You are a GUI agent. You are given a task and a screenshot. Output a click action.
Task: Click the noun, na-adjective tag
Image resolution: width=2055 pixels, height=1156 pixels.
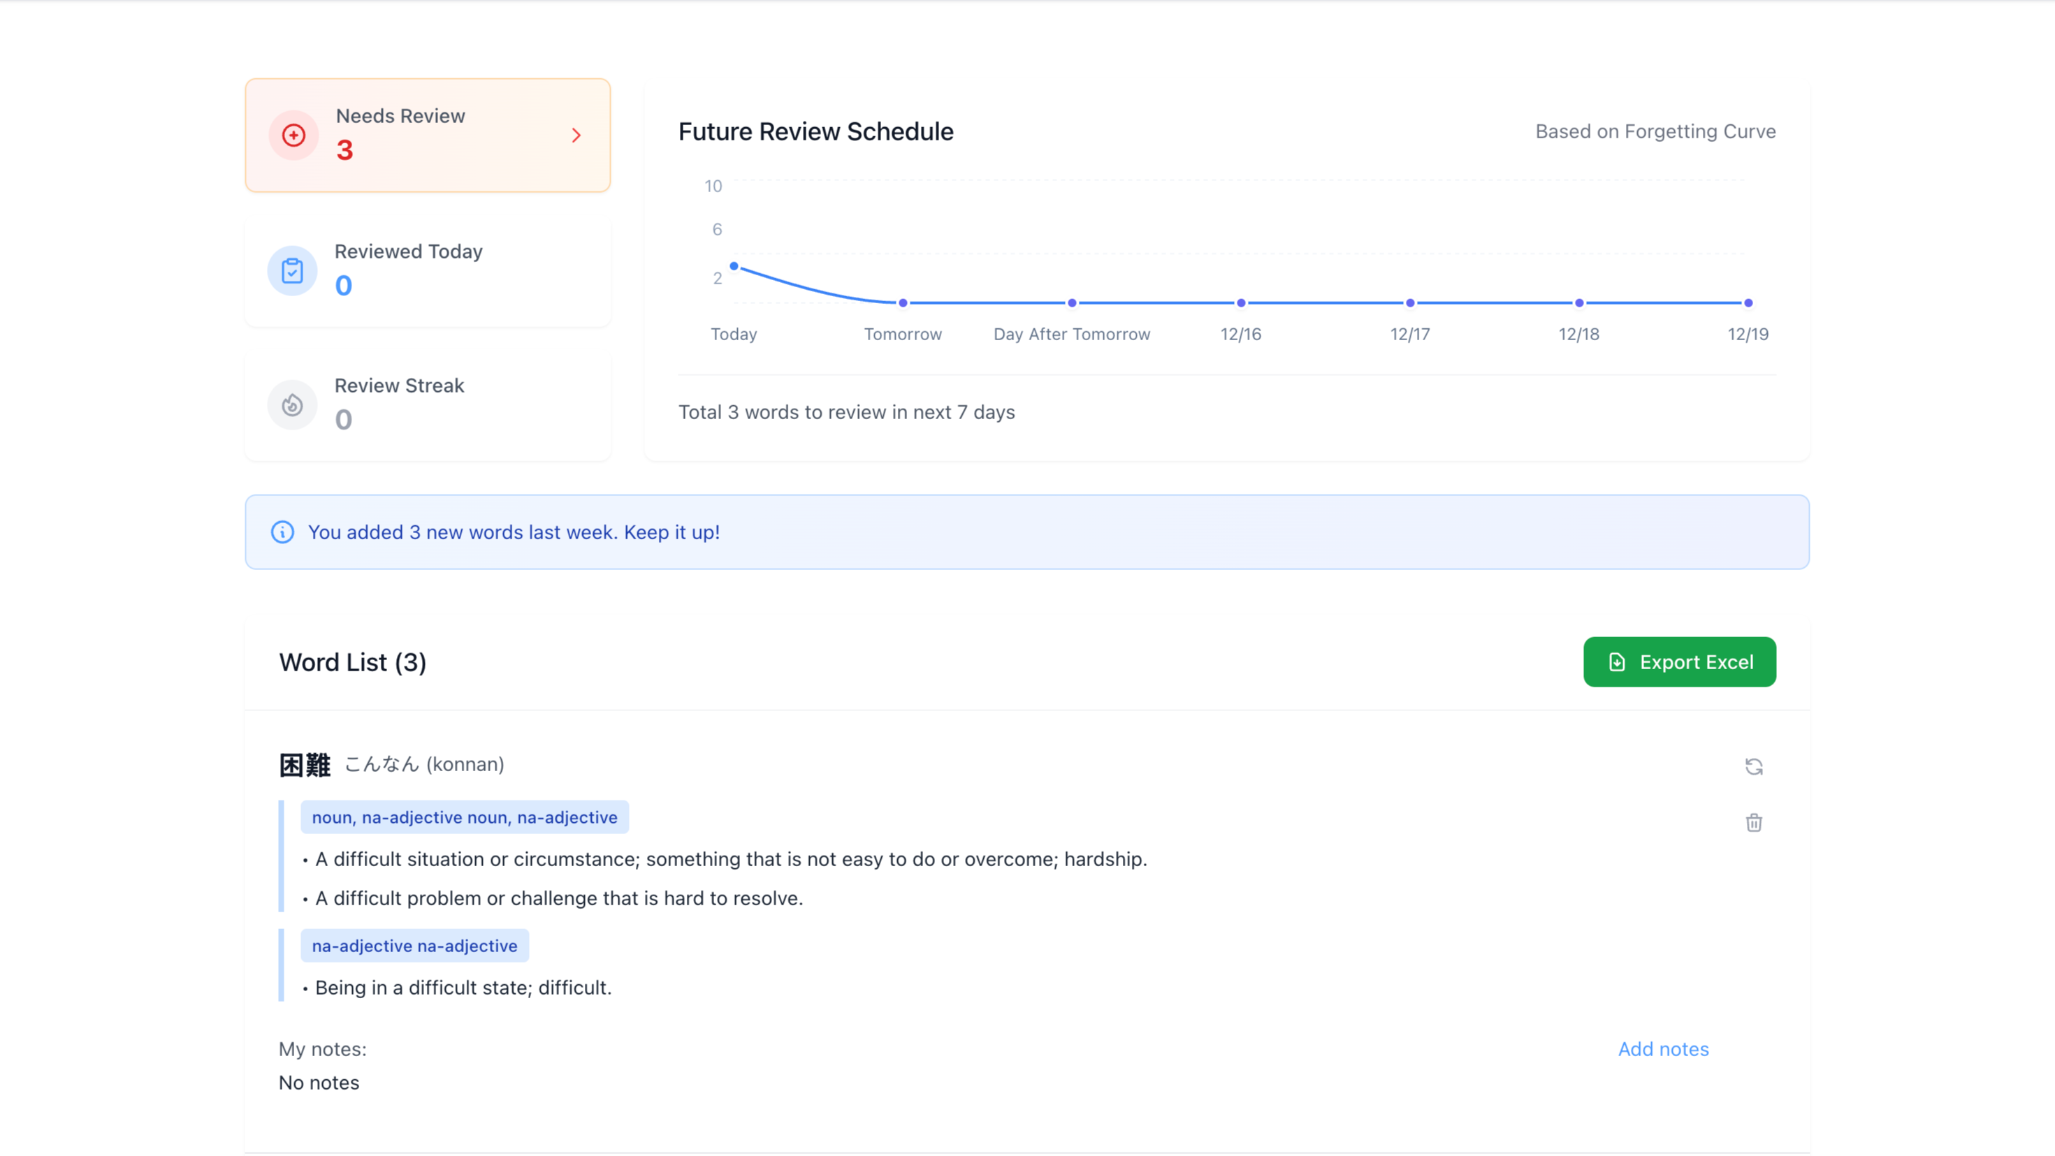tap(464, 817)
